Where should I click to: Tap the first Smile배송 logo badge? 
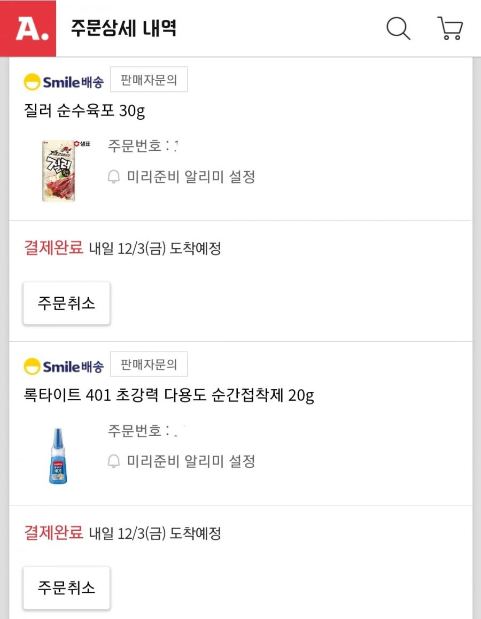coord(64,82)
